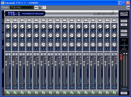Image resolution: width=131 pixels, height=97 pixels.
Task: Preview the sound of channel 4
Action: point(29,93)
